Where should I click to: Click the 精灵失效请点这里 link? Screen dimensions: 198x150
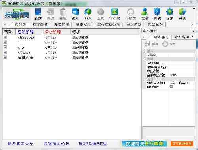pos(92,144)
